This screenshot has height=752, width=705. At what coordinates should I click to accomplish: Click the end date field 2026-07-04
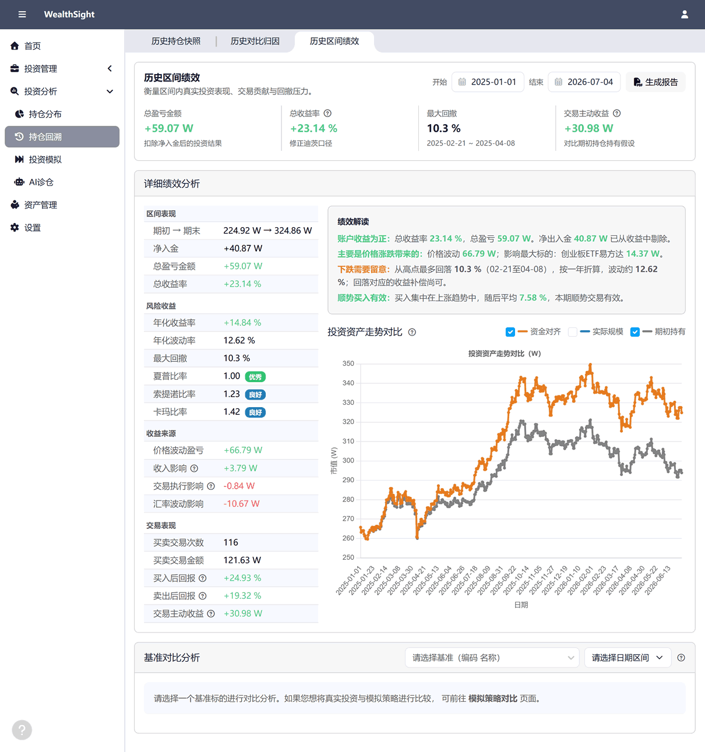[584, 82]
